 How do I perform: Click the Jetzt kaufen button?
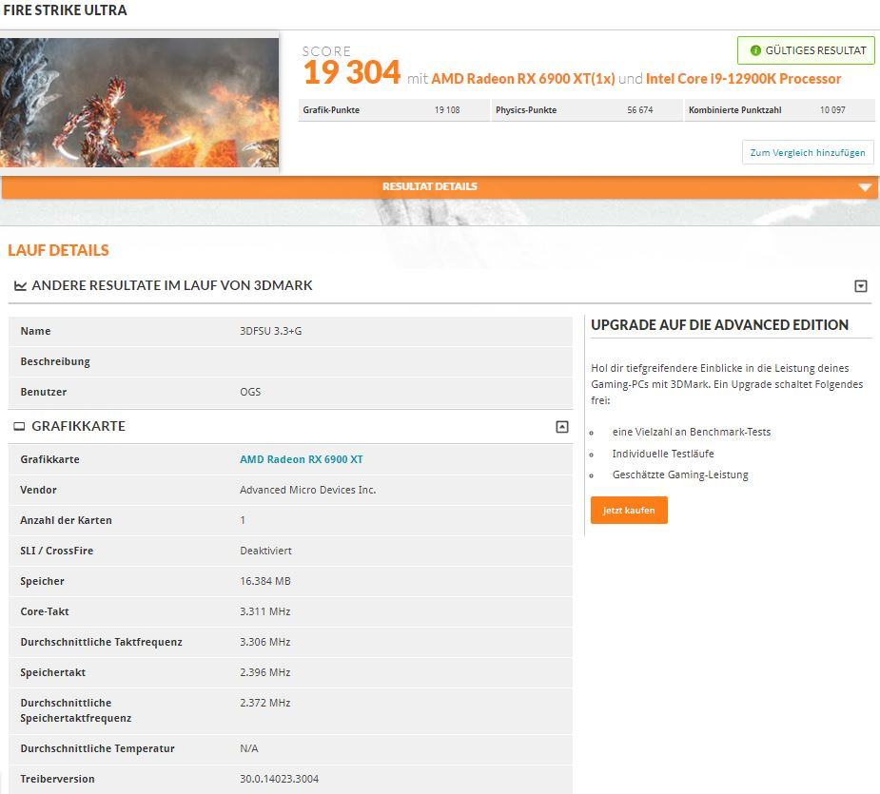point(629,510)
